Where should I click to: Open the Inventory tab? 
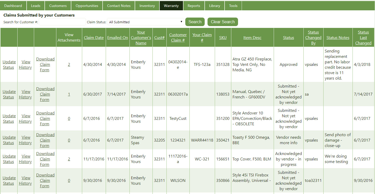tap(147, 6)
